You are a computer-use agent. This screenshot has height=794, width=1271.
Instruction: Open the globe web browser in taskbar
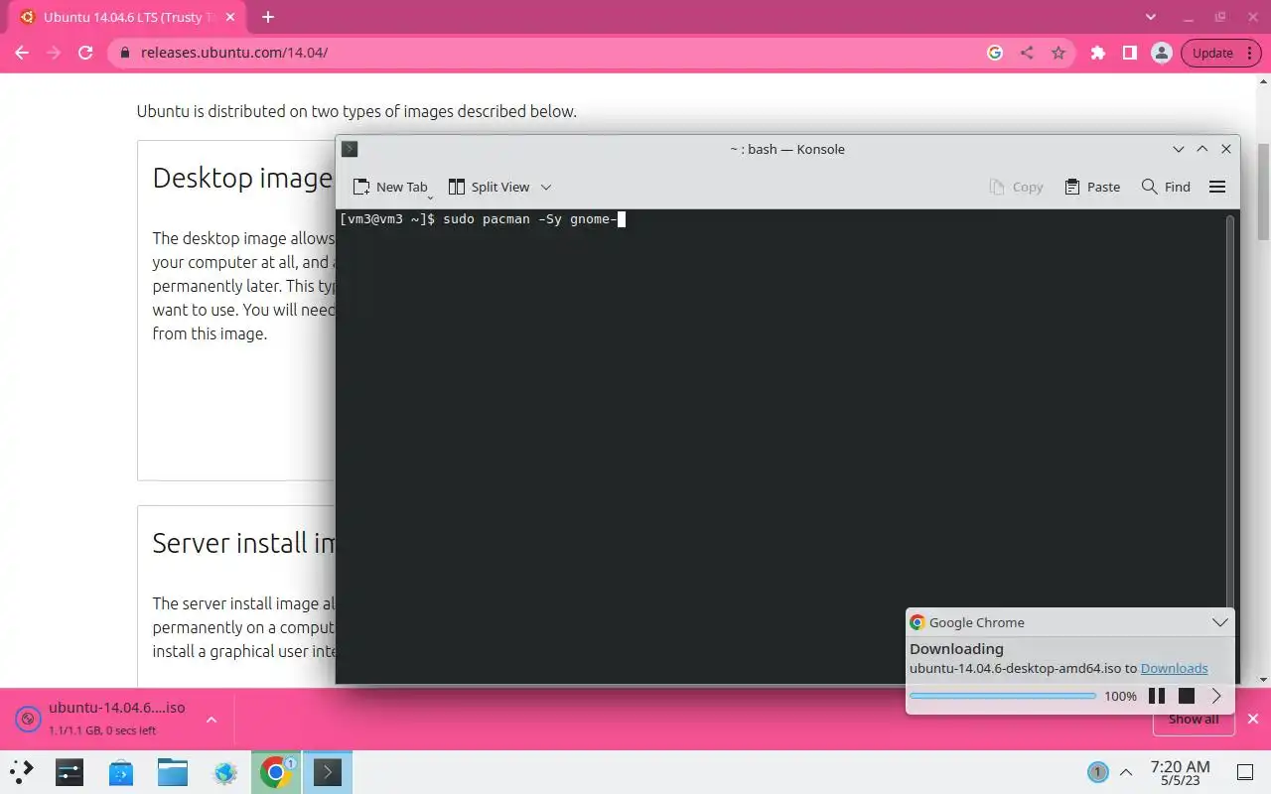click(x=224, y=771)
